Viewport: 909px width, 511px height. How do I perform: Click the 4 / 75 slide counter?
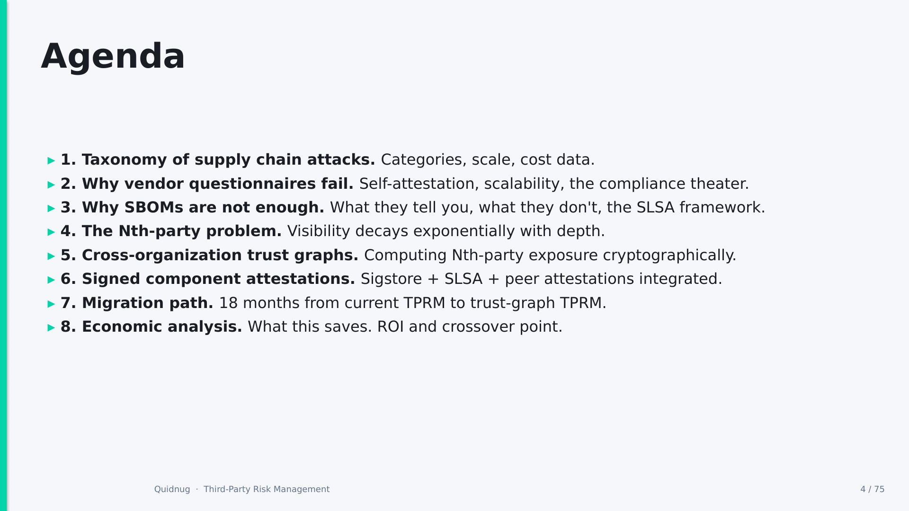point(872,489)
